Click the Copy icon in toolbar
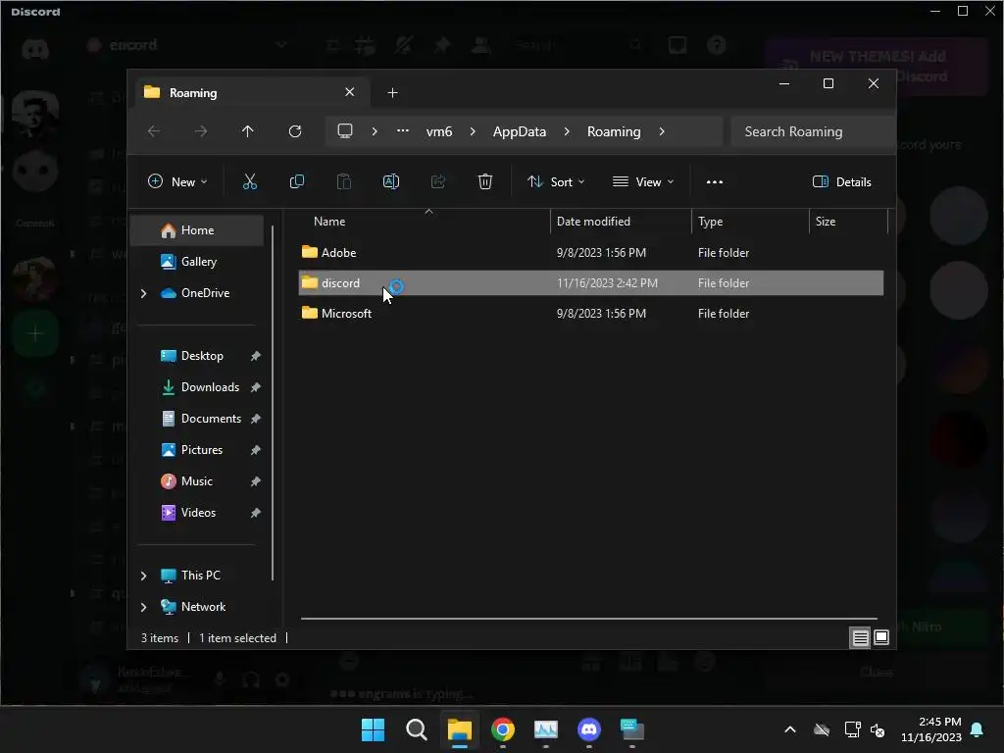Screen dimensions: 1004x753 [x=296, y=181]
